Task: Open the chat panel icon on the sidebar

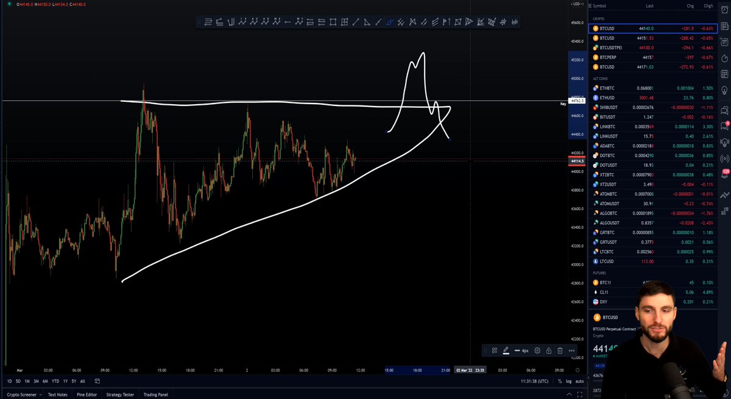Action: click(x=724, y=111)
